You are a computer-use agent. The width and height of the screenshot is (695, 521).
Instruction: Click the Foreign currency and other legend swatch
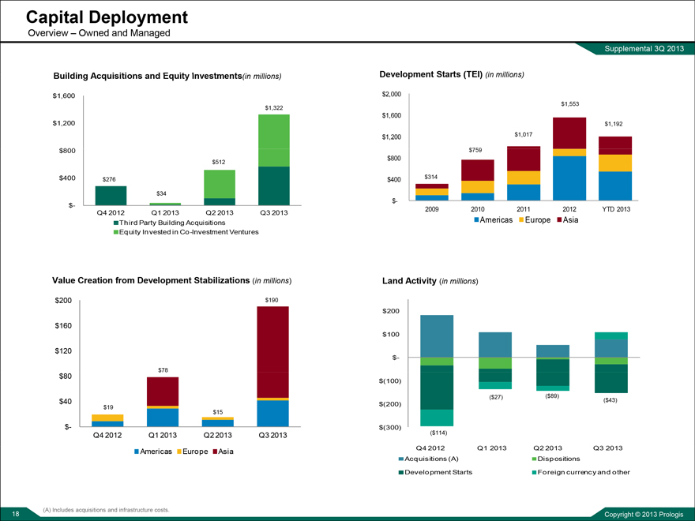point(535,472)
